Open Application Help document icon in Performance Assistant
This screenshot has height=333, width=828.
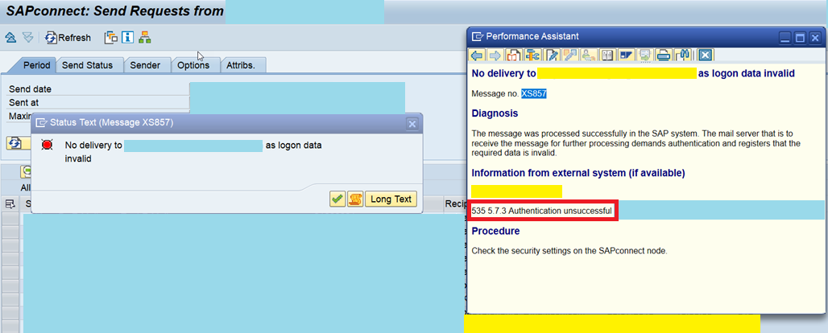click(513, 55)
